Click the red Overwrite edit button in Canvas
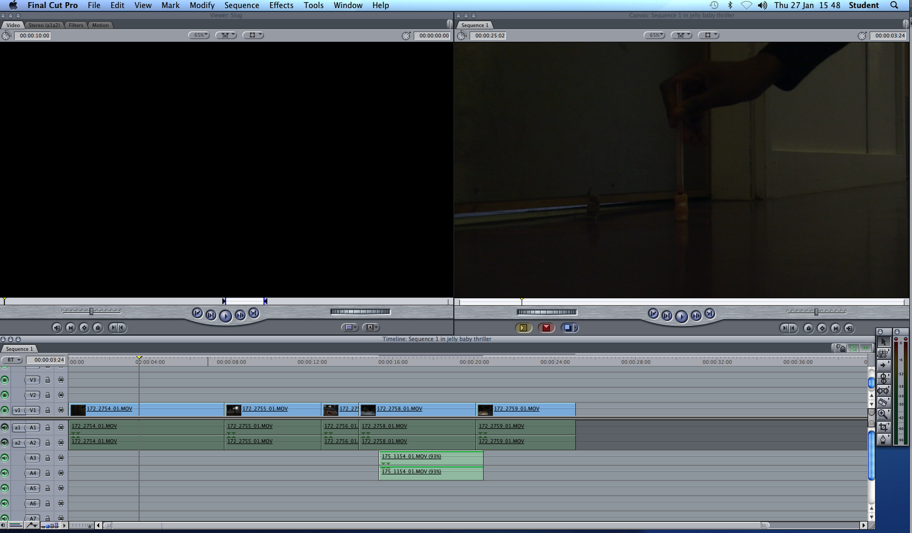The height and width of the screenshot is (533, 912). (546, 328)
